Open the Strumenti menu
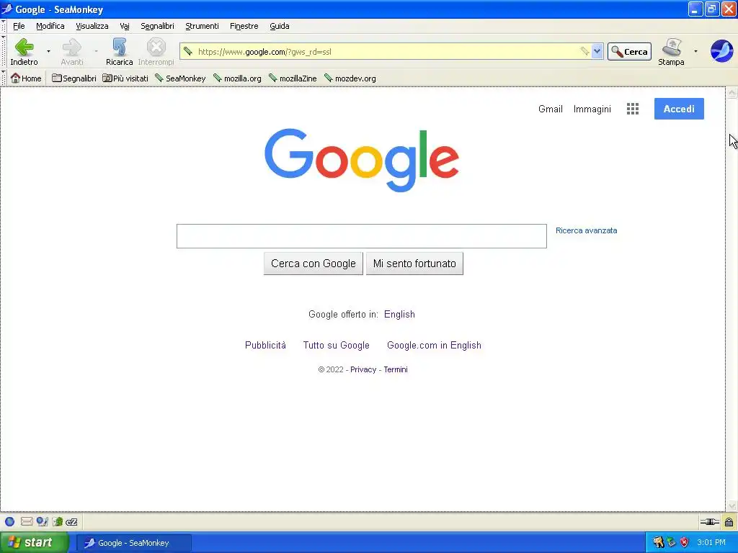Screen dimensions: 738x553 coord(202,26)
